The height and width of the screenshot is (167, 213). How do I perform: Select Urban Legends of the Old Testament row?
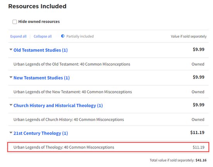(x=108, y=64)
